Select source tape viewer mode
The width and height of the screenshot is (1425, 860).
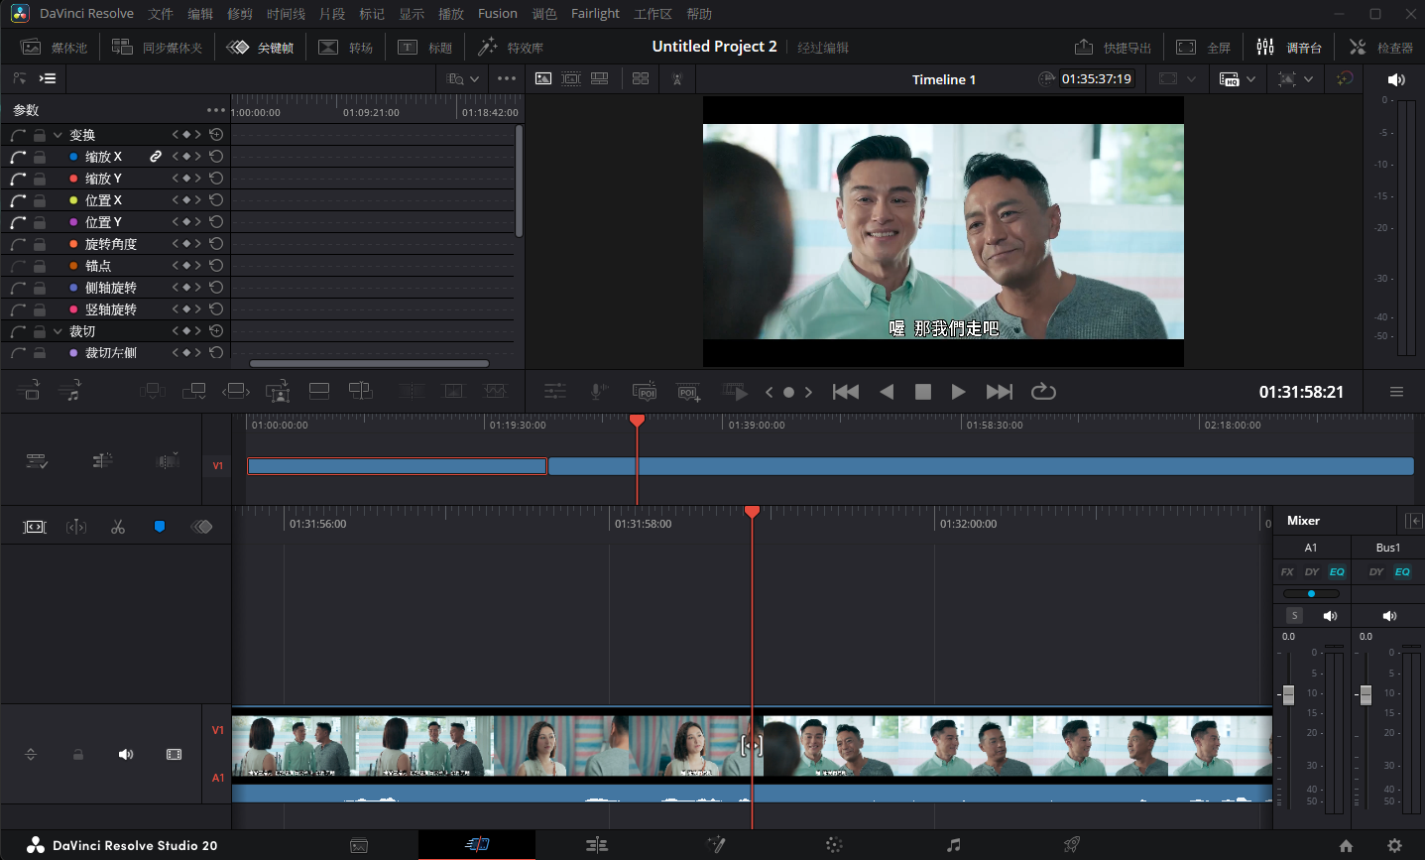[571, 78]
